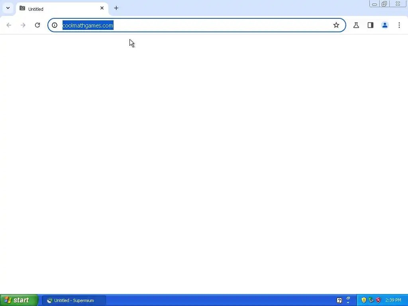Click the Safely Remove Hardware tray icon
Viewport: 408px width, 306px height.
pyautogui.click(x=371, y=300)
